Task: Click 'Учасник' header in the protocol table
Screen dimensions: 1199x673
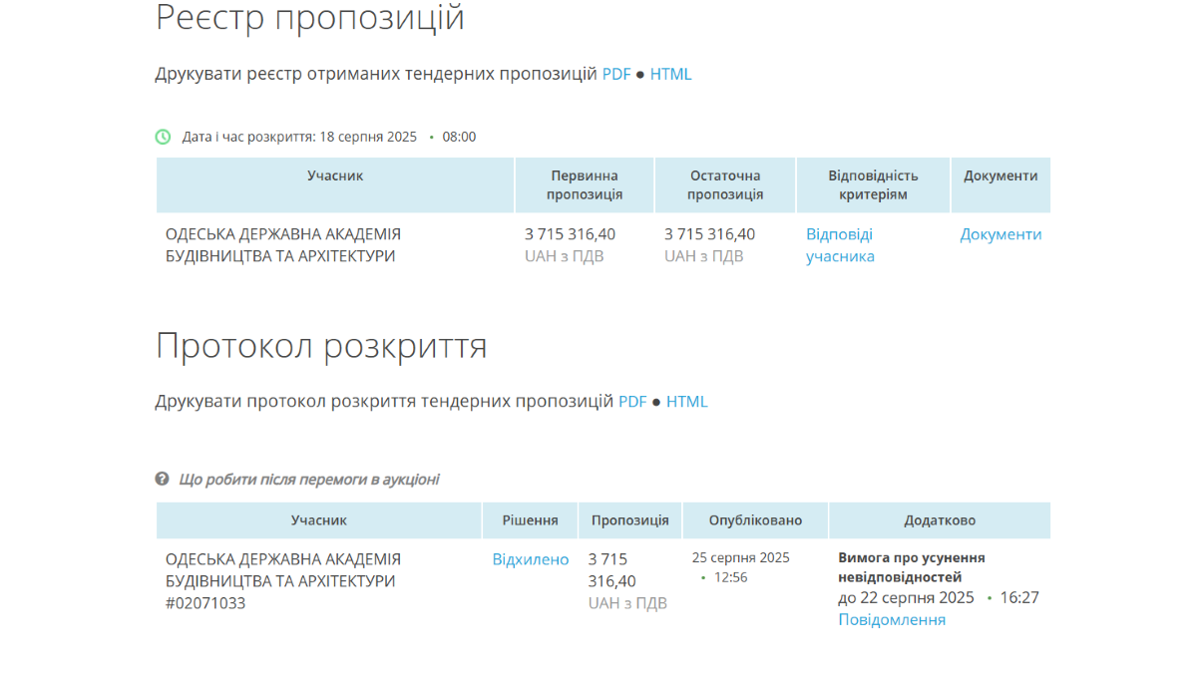Action: (319, 520)
